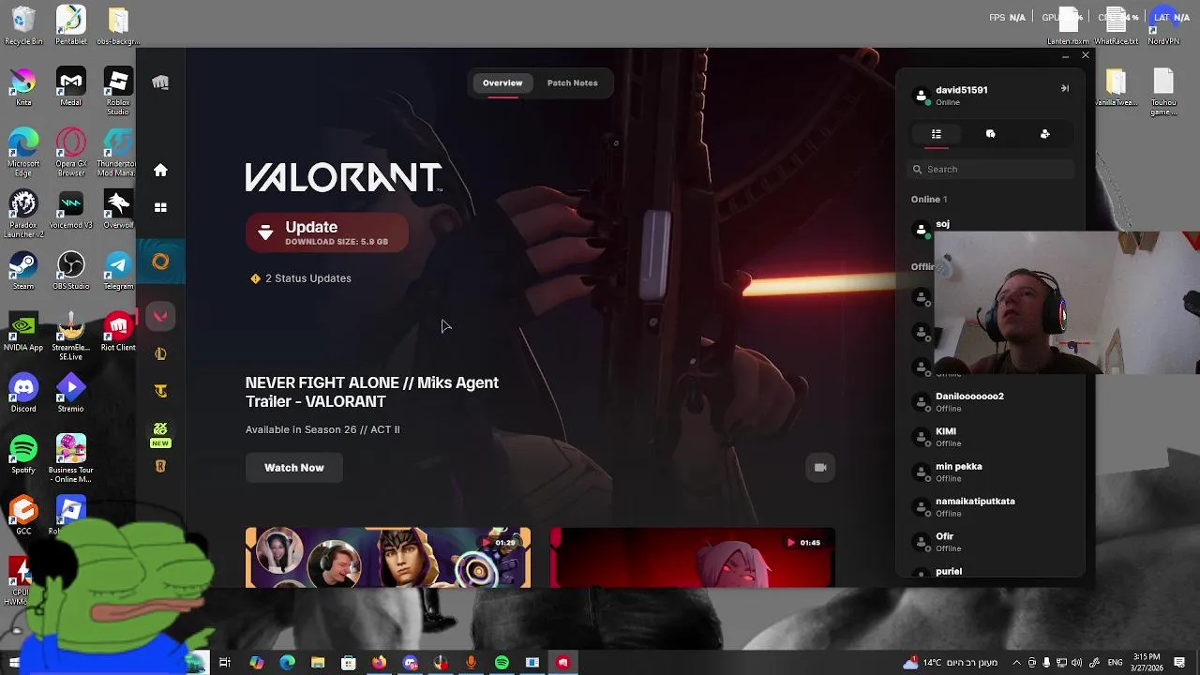Open Spotify desktop icon
This screenshot has height=675, width=1200.
pyautogui.click(x=23, y=455)
